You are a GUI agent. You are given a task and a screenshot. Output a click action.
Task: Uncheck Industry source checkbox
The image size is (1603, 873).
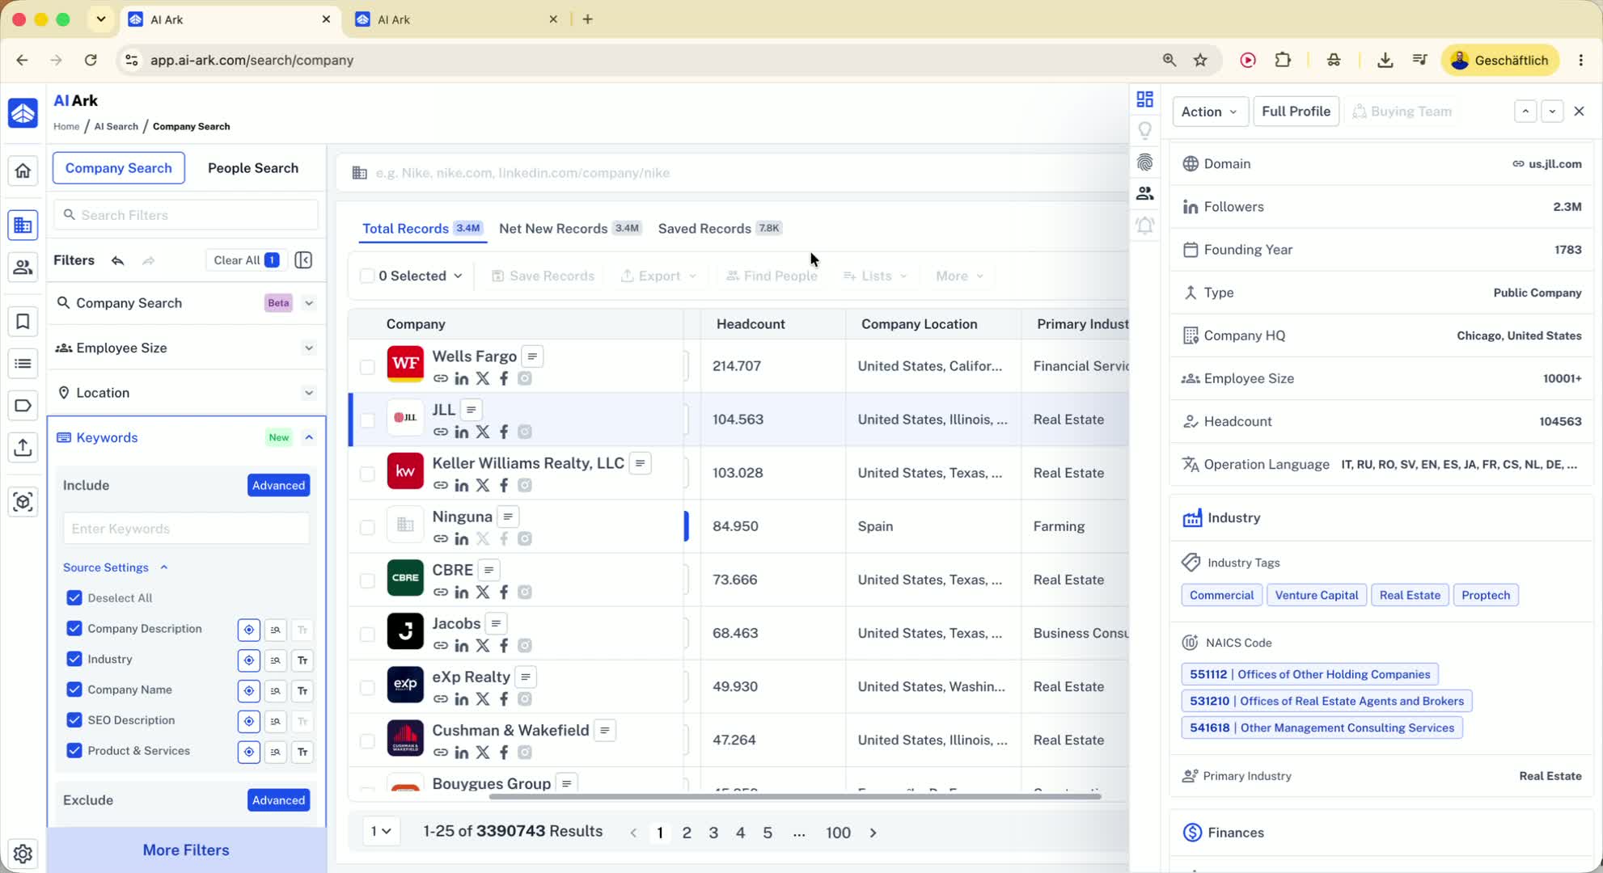tap(74, 659)
